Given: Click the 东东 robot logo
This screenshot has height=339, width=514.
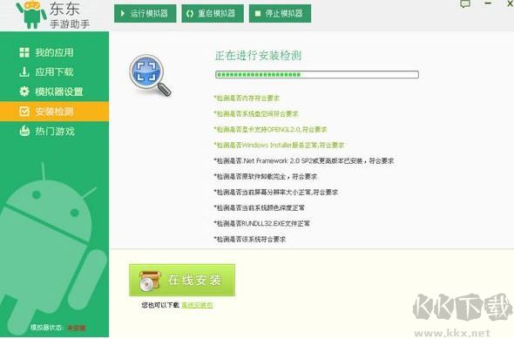Looking at the screenshot, I should [x=31, y=15].
